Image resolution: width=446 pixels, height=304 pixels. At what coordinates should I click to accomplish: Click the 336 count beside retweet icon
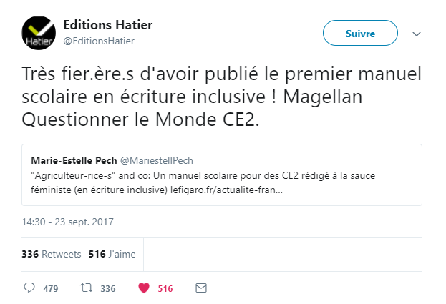click(107, 288)
